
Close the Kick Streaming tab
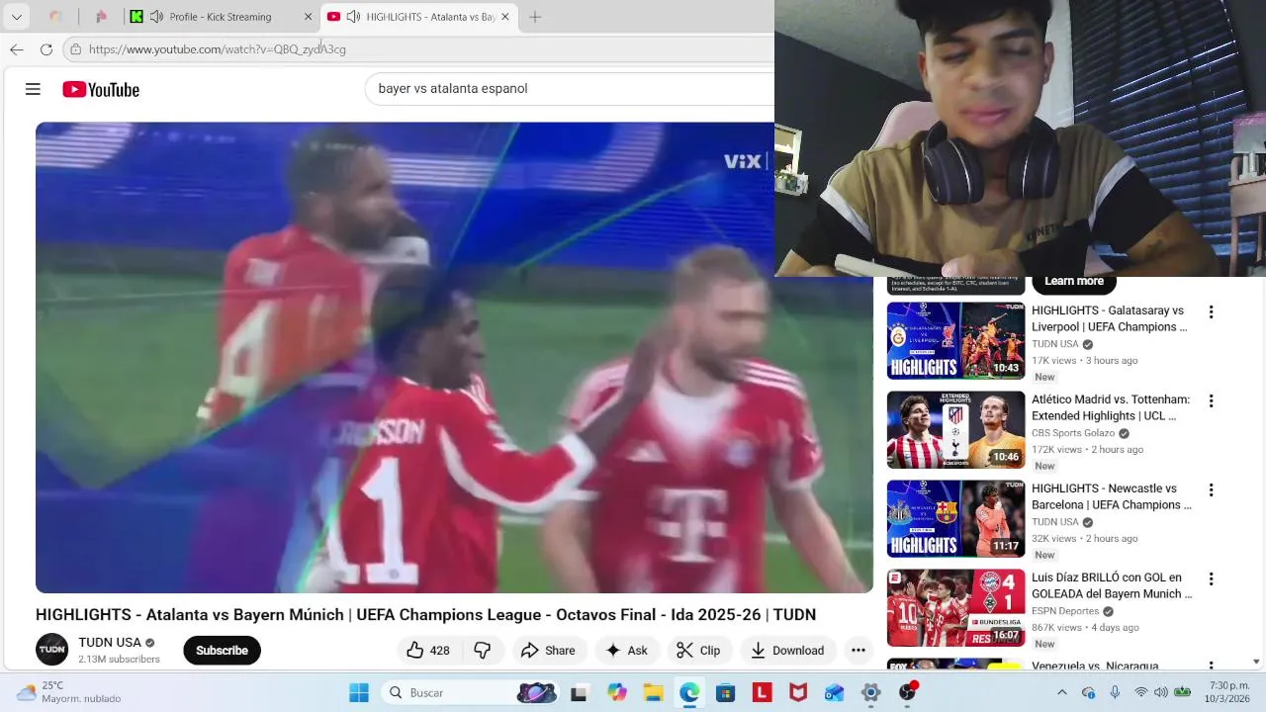[308, 17]
